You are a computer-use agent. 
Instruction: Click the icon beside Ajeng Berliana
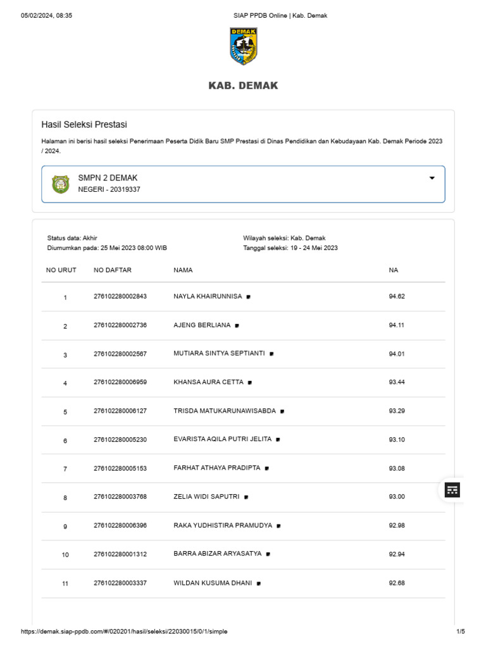pos(237,326)
